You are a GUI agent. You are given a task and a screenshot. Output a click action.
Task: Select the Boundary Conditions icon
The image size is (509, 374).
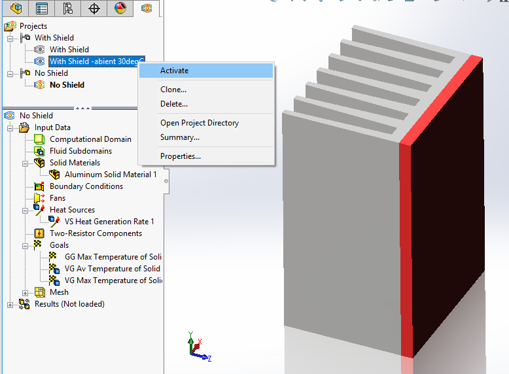[x=39, y=186]
